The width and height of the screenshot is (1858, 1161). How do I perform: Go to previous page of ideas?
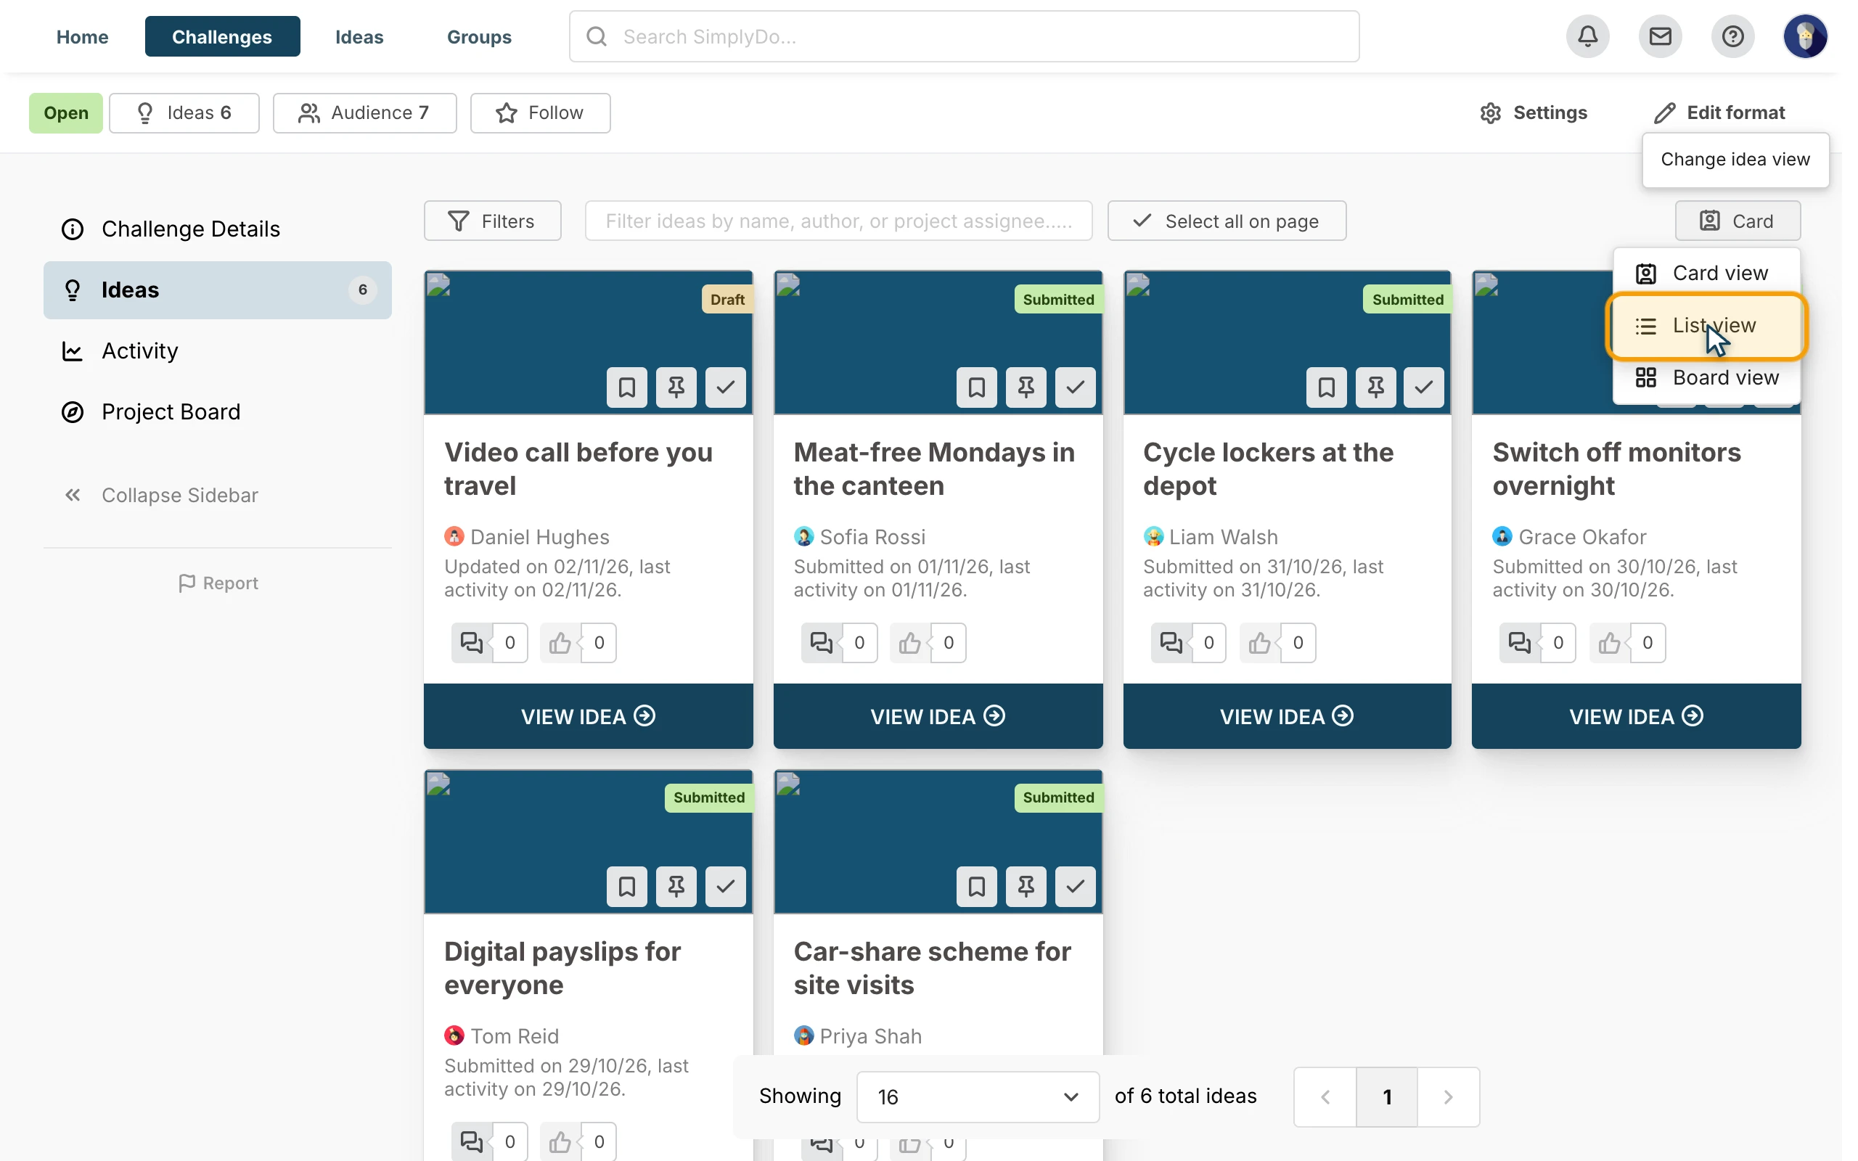click(1325, 1096)
